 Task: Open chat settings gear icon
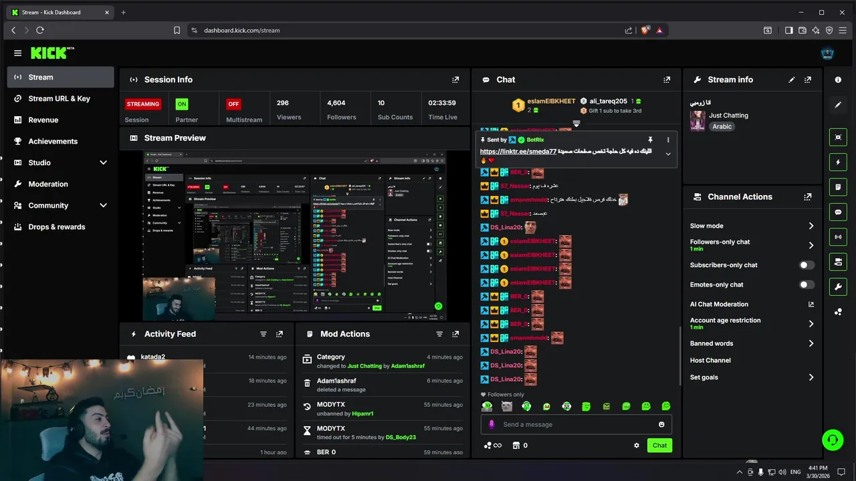coord(637,446)
